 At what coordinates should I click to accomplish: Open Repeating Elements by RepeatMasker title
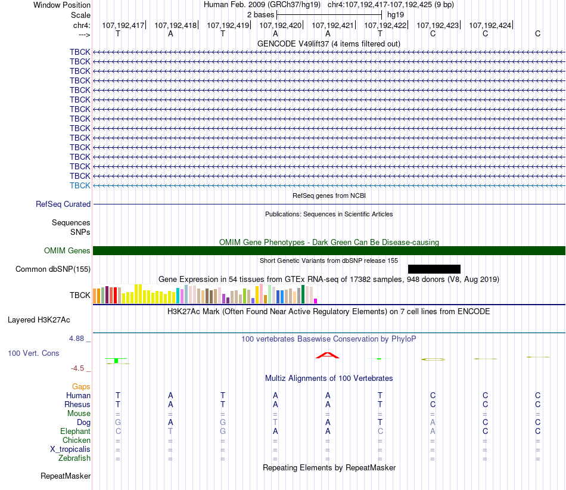tap(329, 468)
